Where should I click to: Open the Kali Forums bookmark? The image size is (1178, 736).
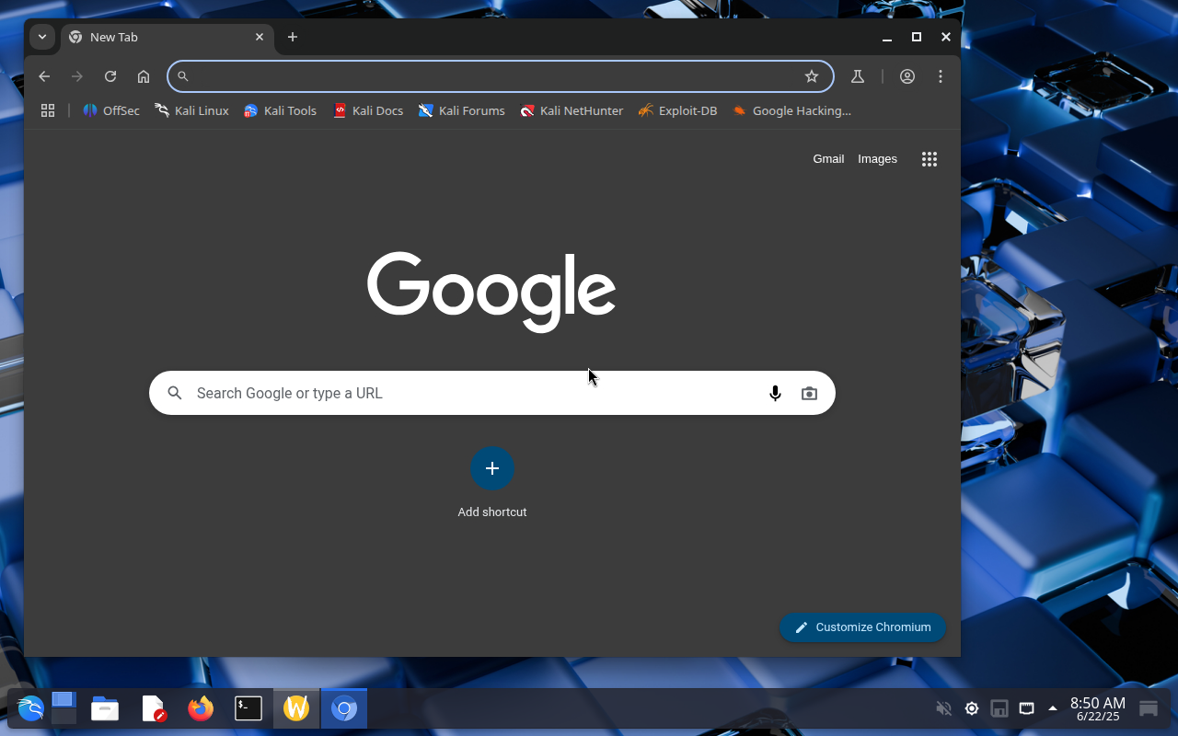(461, 110)
